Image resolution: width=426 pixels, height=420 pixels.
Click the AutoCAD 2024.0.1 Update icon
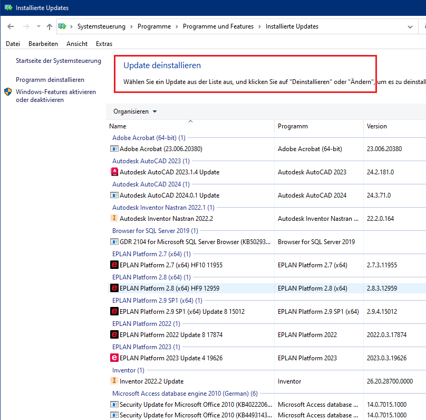[x=114, y=195]
